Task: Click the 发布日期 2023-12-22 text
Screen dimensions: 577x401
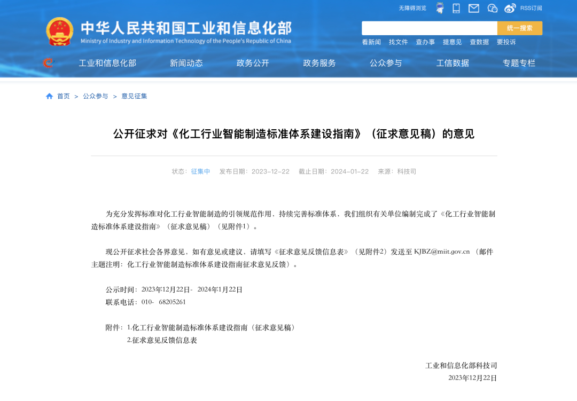Action: pyautogui.click(x=254, y=171)
